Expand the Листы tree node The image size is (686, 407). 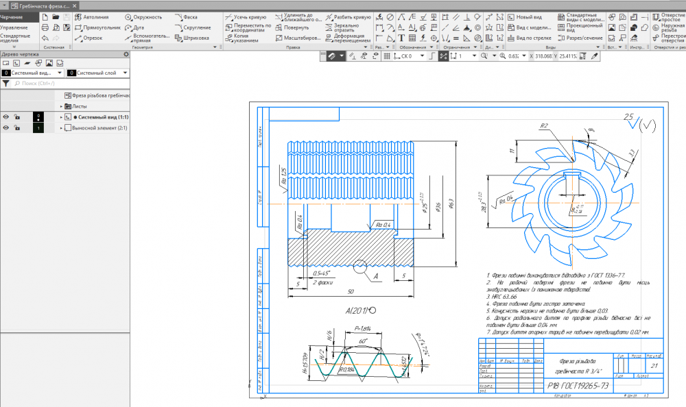pyautogui.click(x=61, y=107)
